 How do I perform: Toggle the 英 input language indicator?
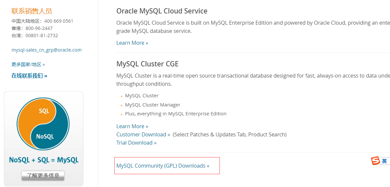pos(384,161)
